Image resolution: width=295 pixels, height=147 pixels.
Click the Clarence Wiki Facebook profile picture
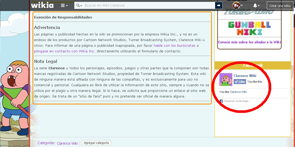point(226,80)
